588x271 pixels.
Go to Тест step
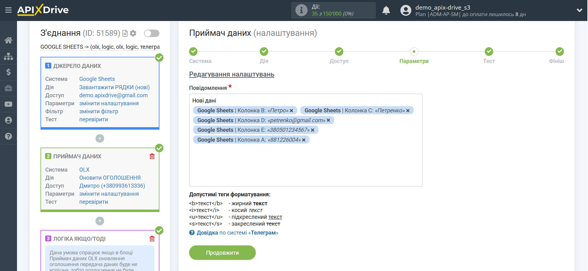click(x=489, y=52)
